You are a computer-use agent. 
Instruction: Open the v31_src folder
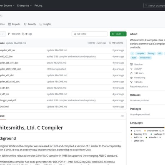5,94
